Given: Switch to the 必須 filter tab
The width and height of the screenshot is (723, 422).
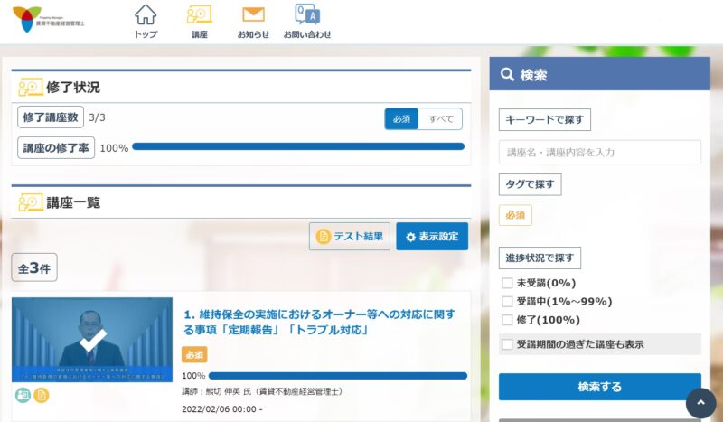Looking at the screenshot, I should click(x=402, y=119).
